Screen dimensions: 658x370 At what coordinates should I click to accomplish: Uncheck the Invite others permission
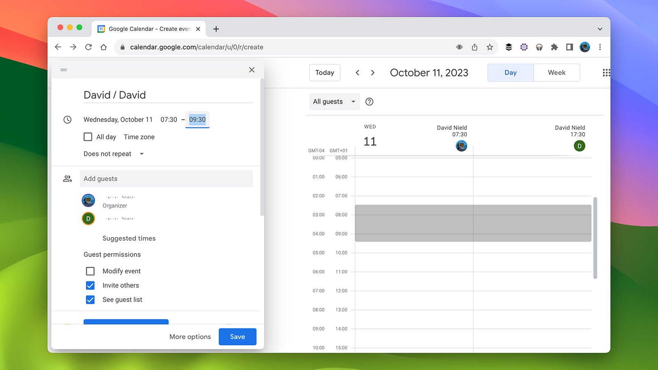click(90, 285)
